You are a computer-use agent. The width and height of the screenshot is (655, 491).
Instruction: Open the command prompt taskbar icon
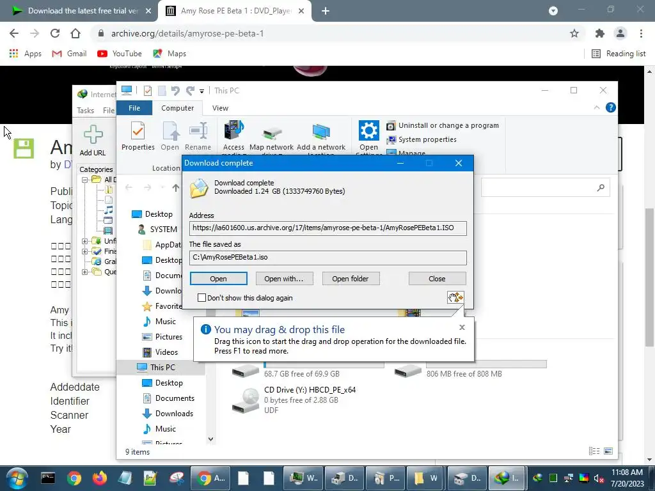coord(48,478)
